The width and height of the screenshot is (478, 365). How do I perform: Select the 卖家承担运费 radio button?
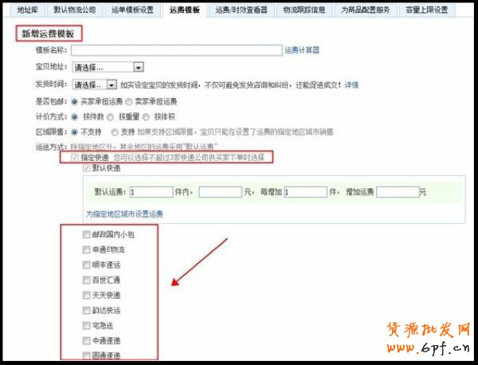(127, 101)
